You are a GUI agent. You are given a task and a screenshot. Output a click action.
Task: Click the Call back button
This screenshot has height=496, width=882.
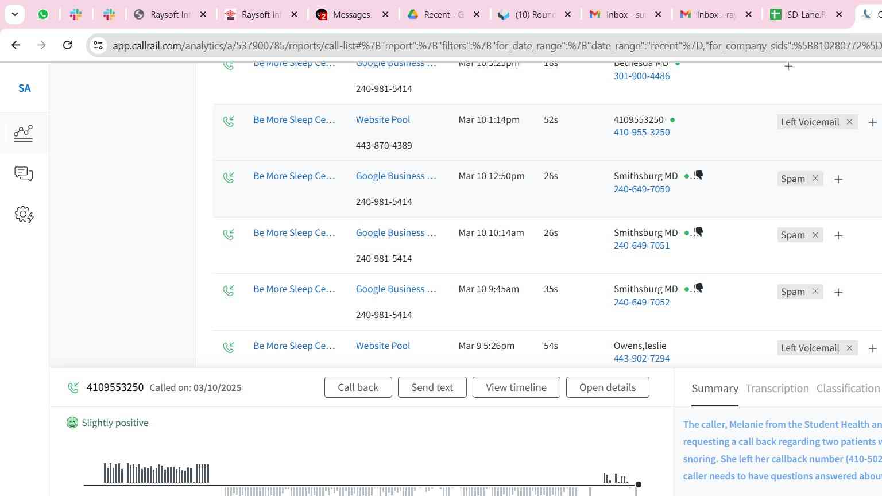[358, 387]
